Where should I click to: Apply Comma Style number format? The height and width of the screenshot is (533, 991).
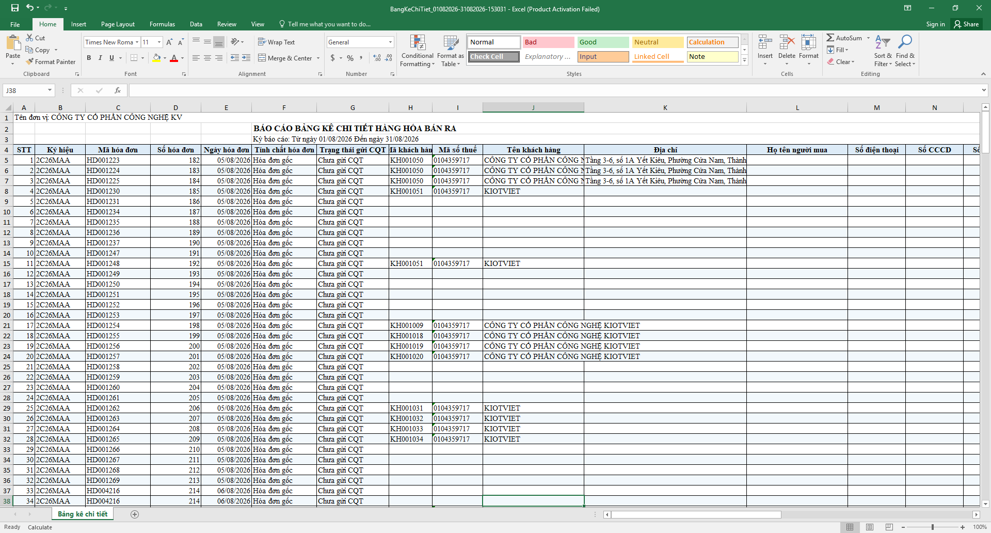(x=361, y=58)
